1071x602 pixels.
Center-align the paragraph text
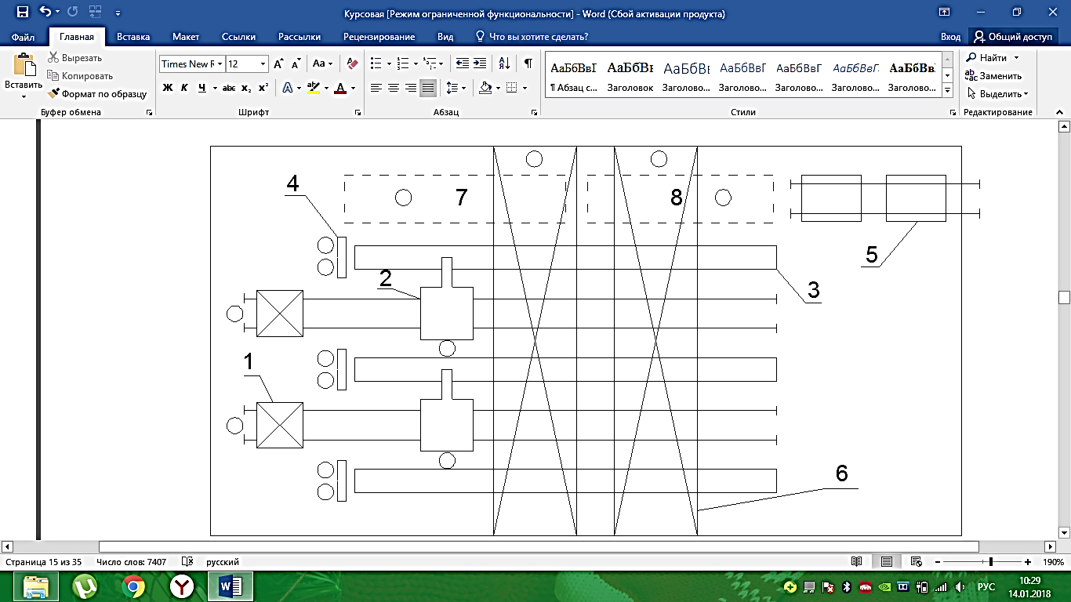394,88
